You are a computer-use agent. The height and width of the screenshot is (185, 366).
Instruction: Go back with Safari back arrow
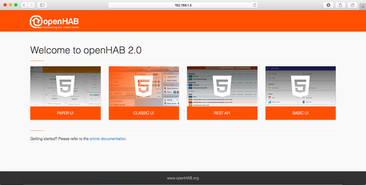tap(24, 5)
